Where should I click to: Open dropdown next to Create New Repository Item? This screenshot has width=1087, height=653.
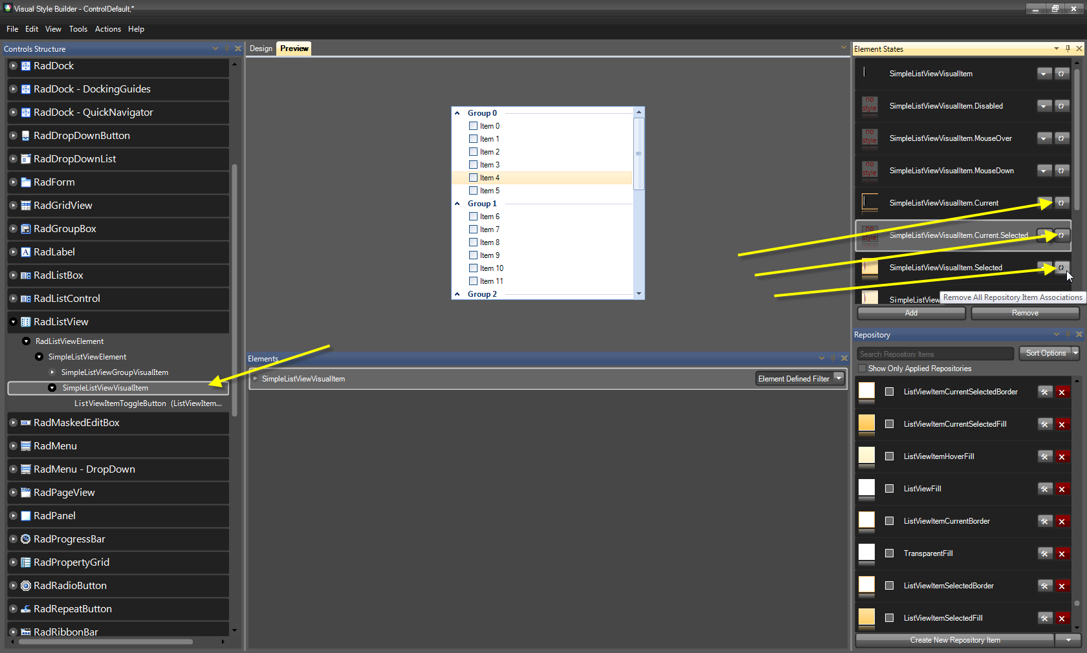pyautogui.click(x=1068, y=640)
